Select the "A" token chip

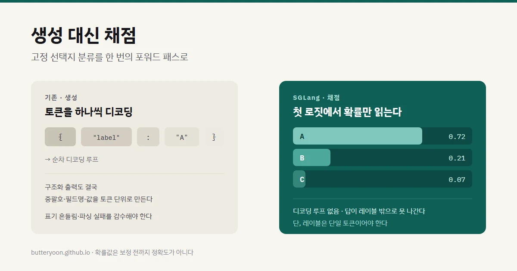click(x=182, y=137)
